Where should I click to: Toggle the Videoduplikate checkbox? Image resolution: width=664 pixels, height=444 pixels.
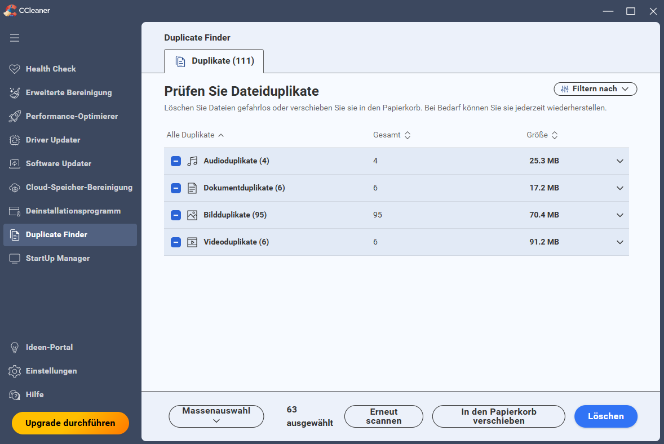pos(176,242)
